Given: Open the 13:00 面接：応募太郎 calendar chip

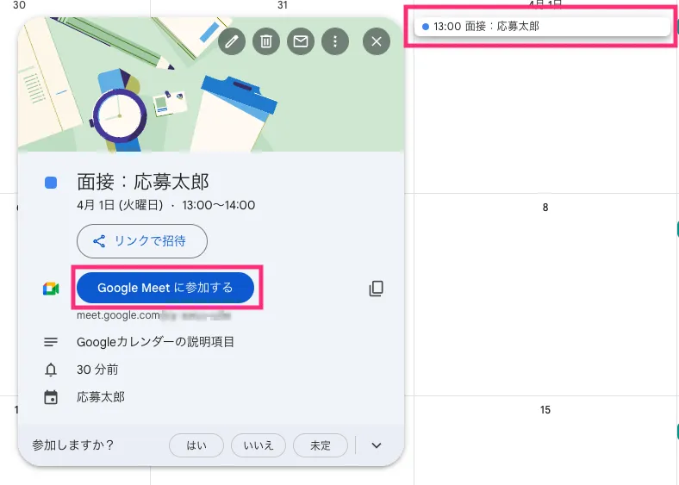Looking at the screenshot, I should coord(543,27).
